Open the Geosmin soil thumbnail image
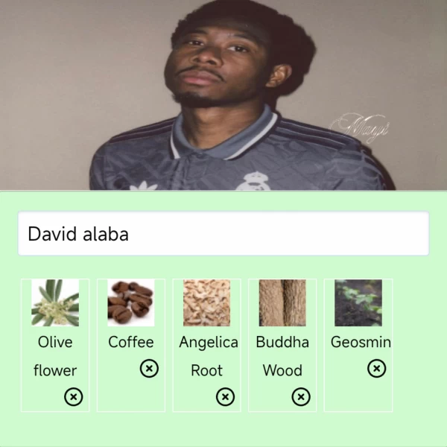The height and width of the screenshot is (447, 447). [x=358, y=302]
